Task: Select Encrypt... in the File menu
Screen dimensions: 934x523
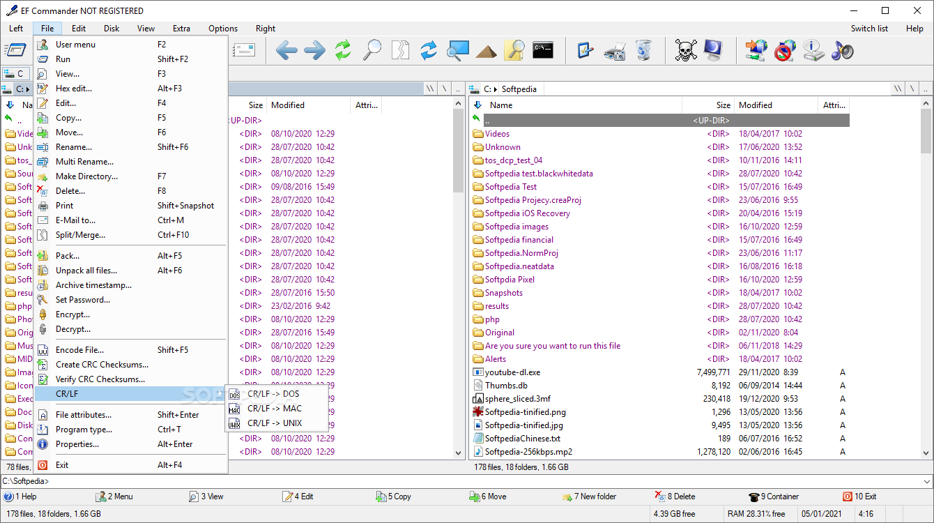Action: (130, 314)
